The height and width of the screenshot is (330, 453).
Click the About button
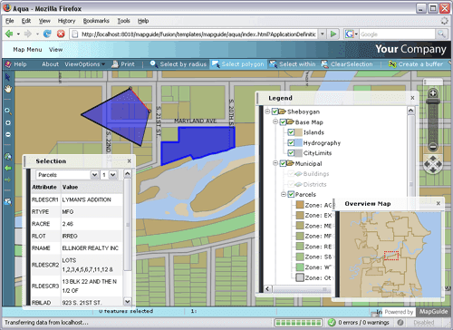pos(50,64)
